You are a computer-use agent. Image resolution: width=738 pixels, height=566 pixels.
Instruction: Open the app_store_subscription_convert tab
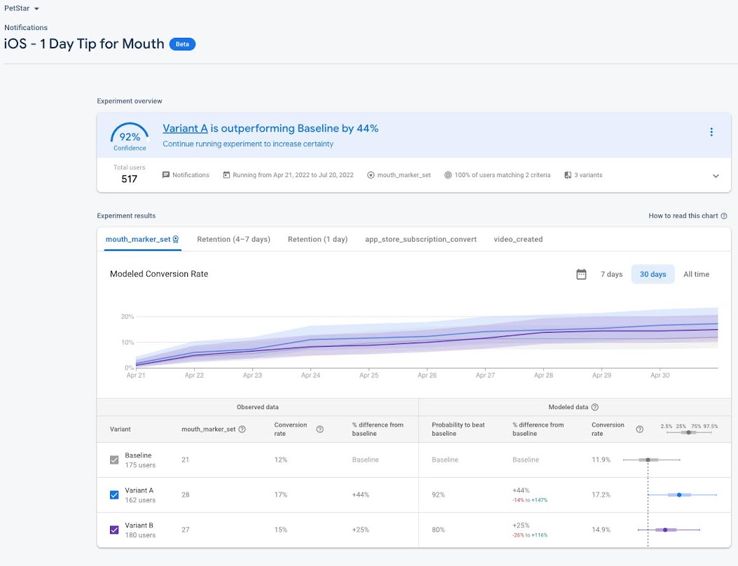pyautogui.click(x=421, y=240)
